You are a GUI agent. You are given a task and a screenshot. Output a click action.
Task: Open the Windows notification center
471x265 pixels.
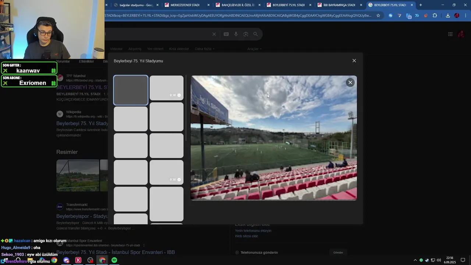click(463, 260)
